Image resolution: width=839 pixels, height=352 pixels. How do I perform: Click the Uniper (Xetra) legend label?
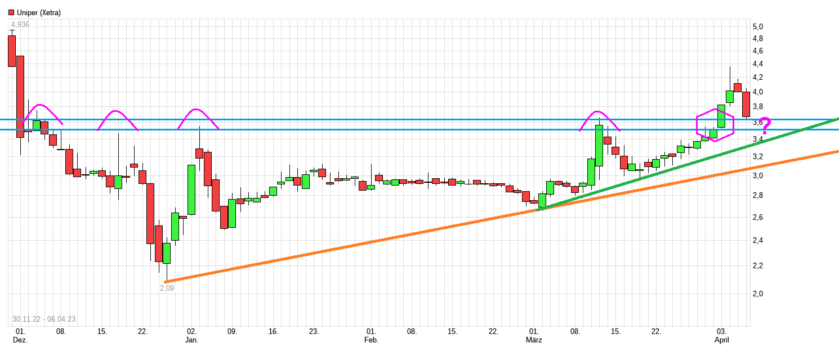(39, 12)
